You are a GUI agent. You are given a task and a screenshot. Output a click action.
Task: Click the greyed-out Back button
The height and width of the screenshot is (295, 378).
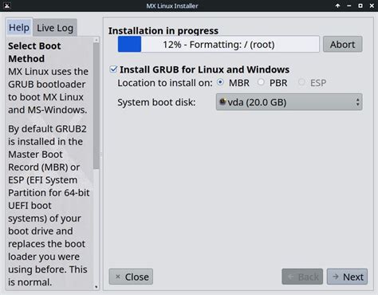tap(302, 277)
